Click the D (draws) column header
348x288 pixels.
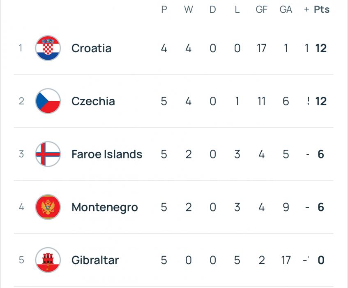[212, 9]
